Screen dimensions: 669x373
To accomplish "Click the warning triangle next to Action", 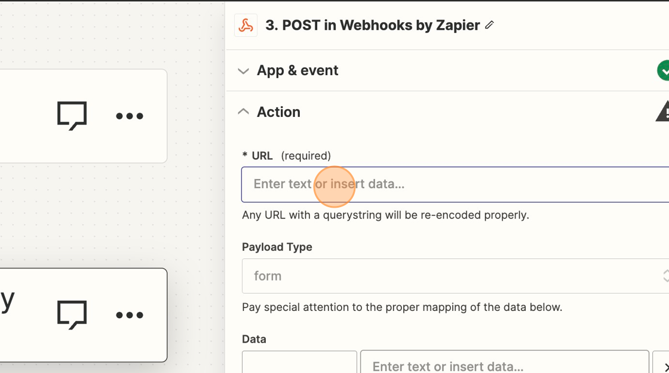I will (x=662, y=112).
